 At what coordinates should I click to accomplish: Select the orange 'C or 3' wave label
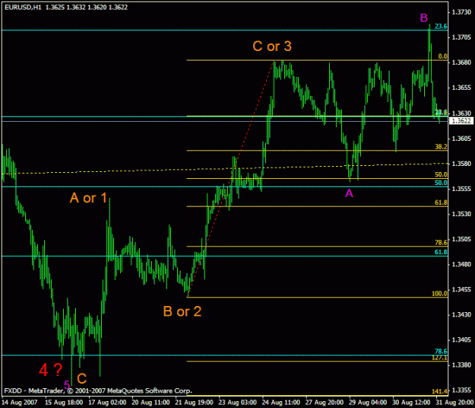tap(272, 46)
